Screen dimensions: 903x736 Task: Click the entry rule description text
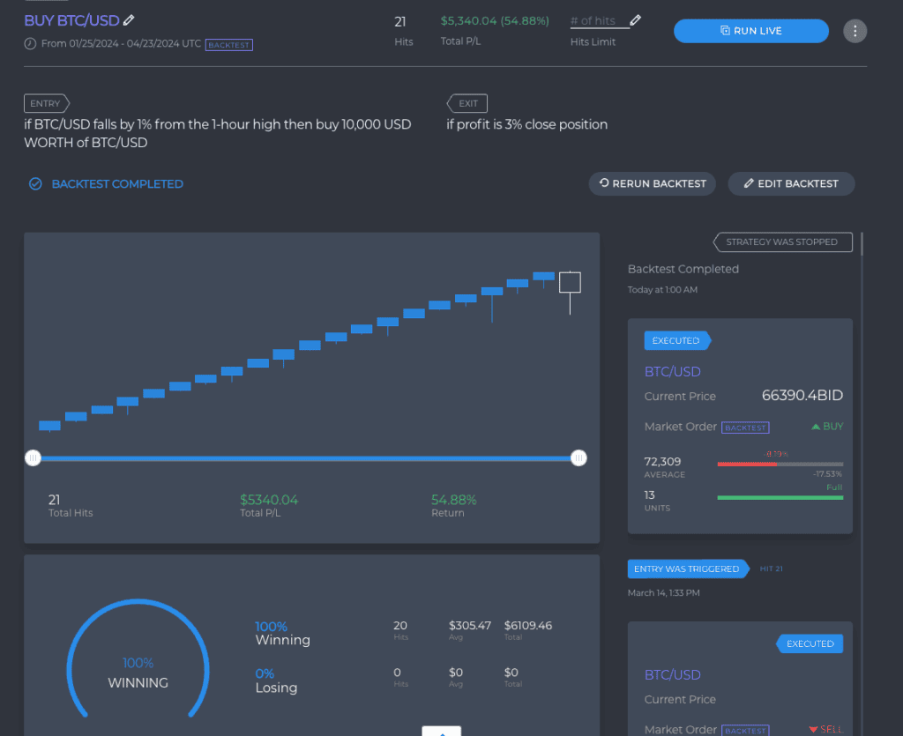tap(218, 133)
